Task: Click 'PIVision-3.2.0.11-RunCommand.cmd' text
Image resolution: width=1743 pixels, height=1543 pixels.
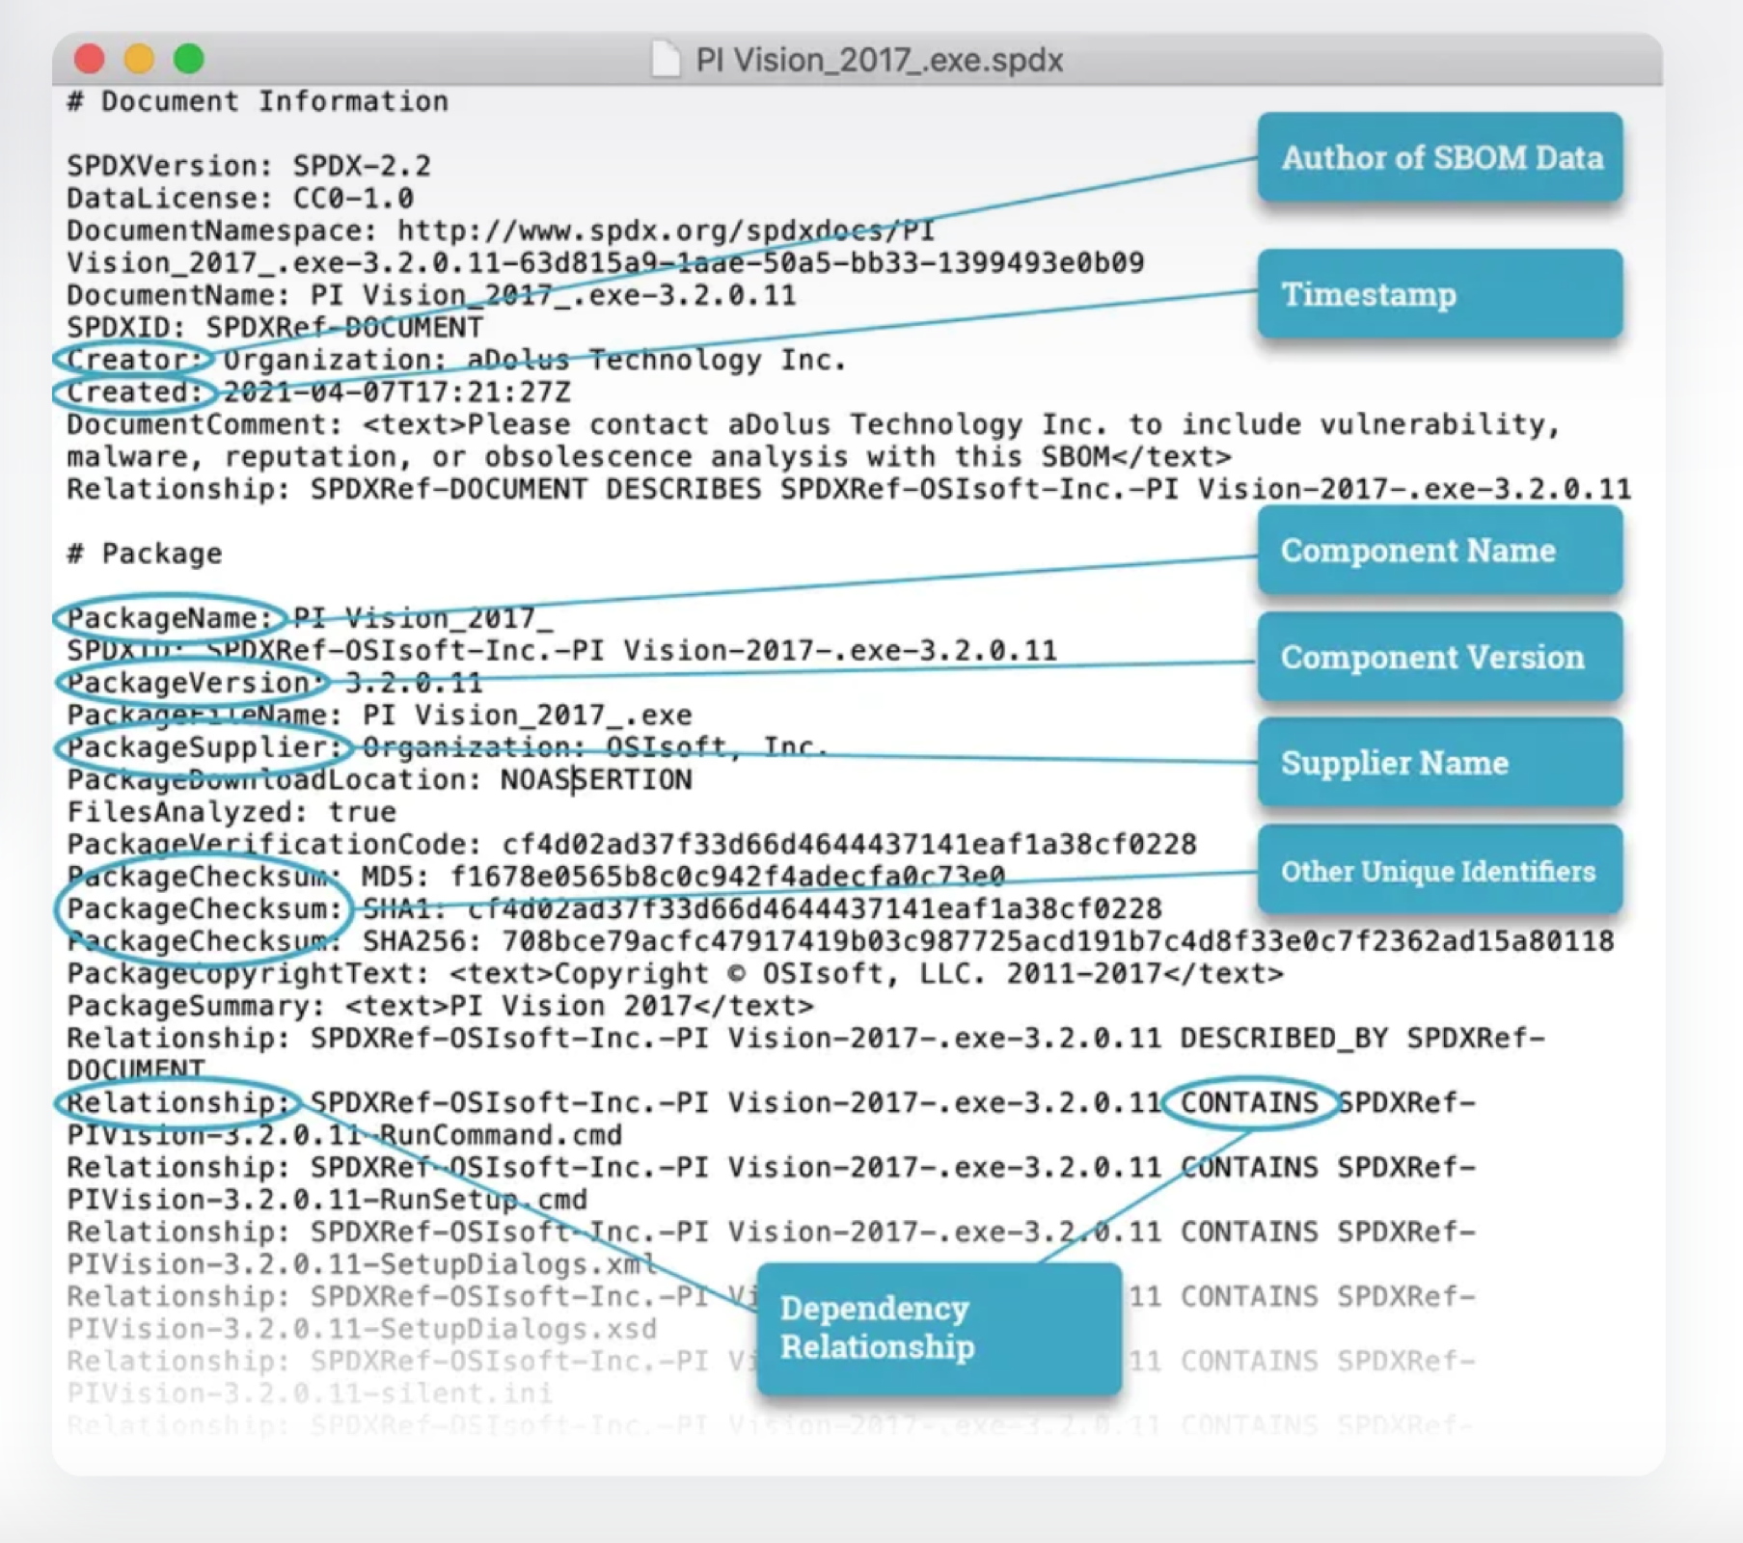Action: coord(344,1135)
